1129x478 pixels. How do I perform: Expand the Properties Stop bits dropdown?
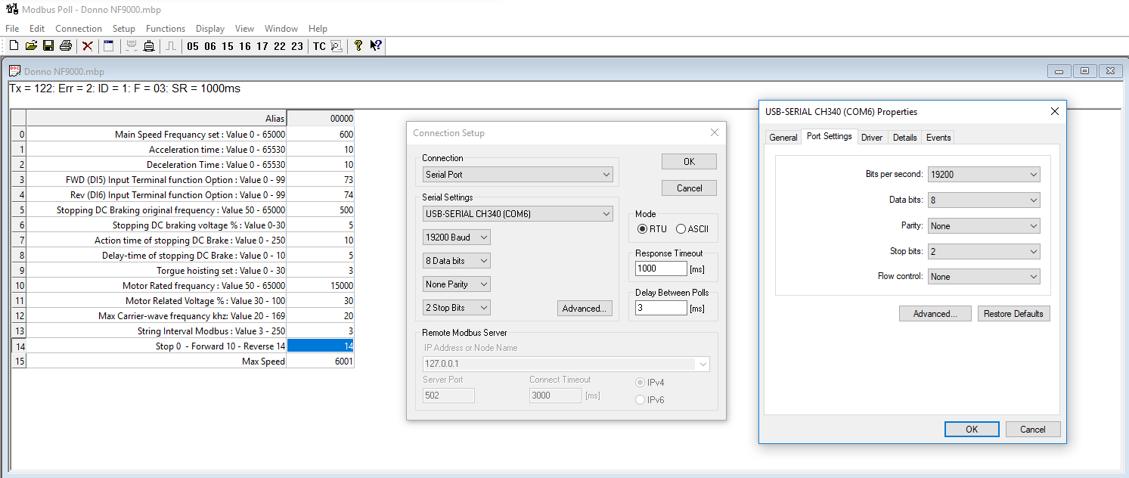coord(984,251)
